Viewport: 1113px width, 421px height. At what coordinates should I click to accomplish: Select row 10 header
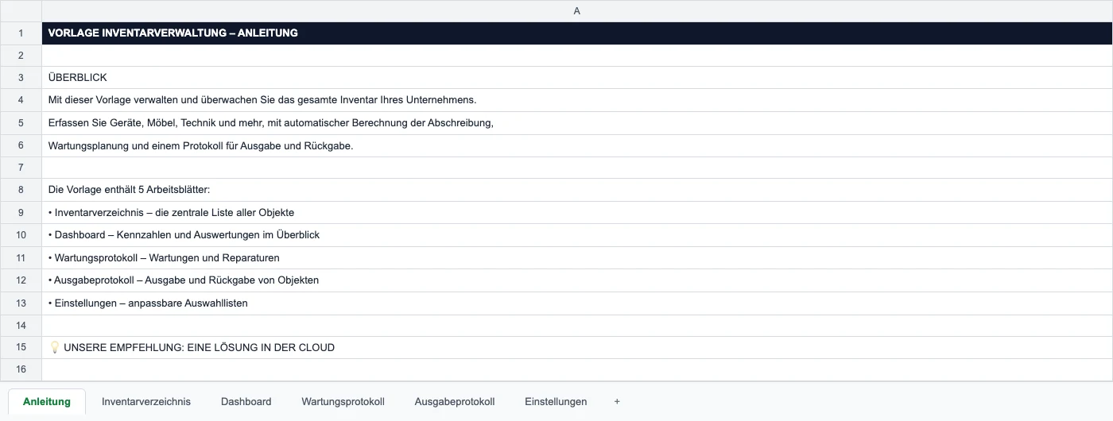coord(21,235)
